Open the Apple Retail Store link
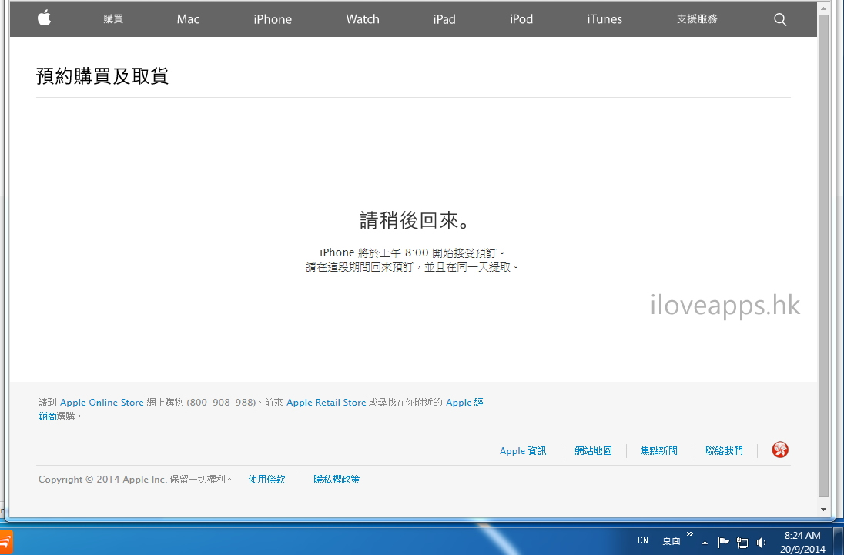This screenshot has height=555, width=844. (327, 403)
